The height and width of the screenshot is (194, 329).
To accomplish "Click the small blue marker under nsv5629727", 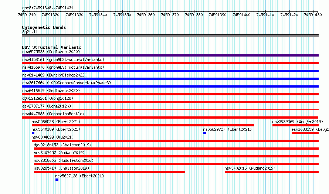I will click(205, 133).
